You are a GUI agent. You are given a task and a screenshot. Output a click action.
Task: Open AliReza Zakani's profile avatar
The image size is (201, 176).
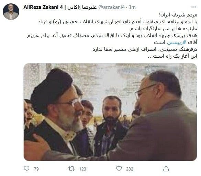11,12
